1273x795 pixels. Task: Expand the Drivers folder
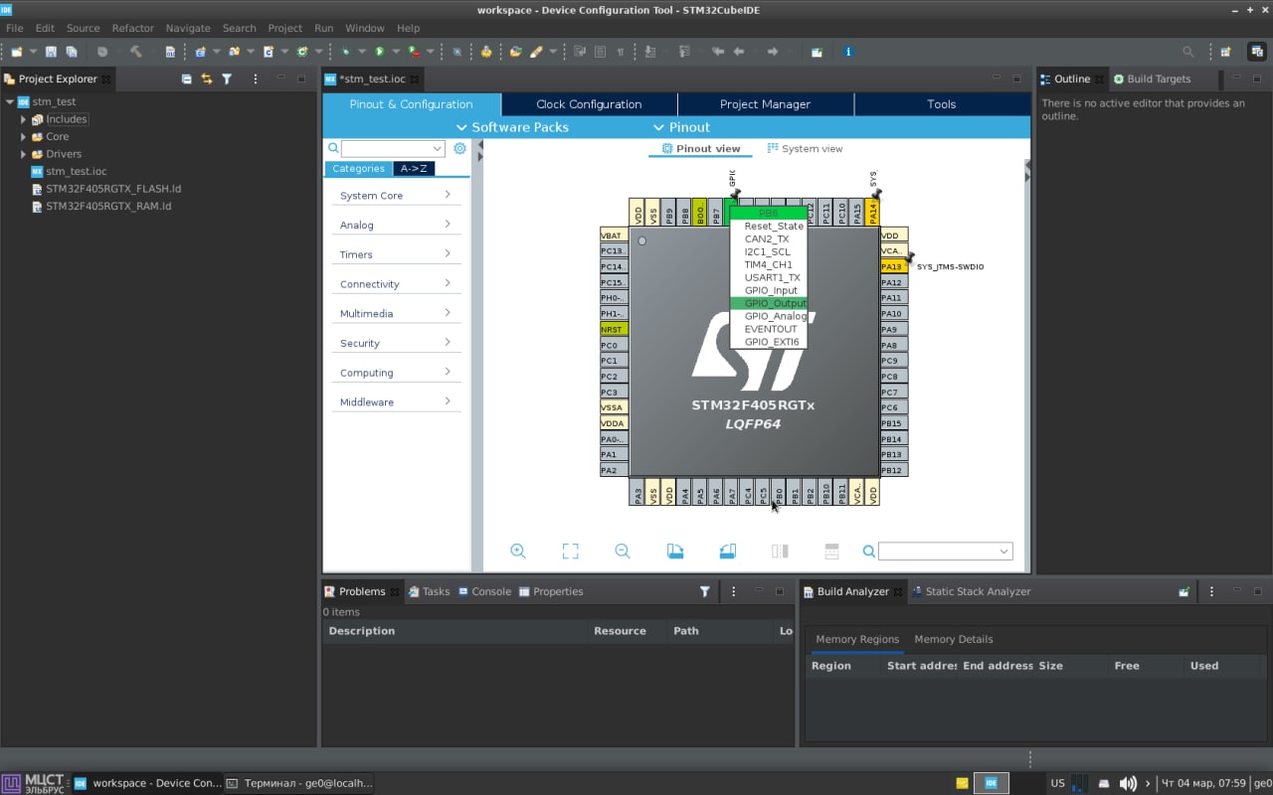[x=23, y=154]
